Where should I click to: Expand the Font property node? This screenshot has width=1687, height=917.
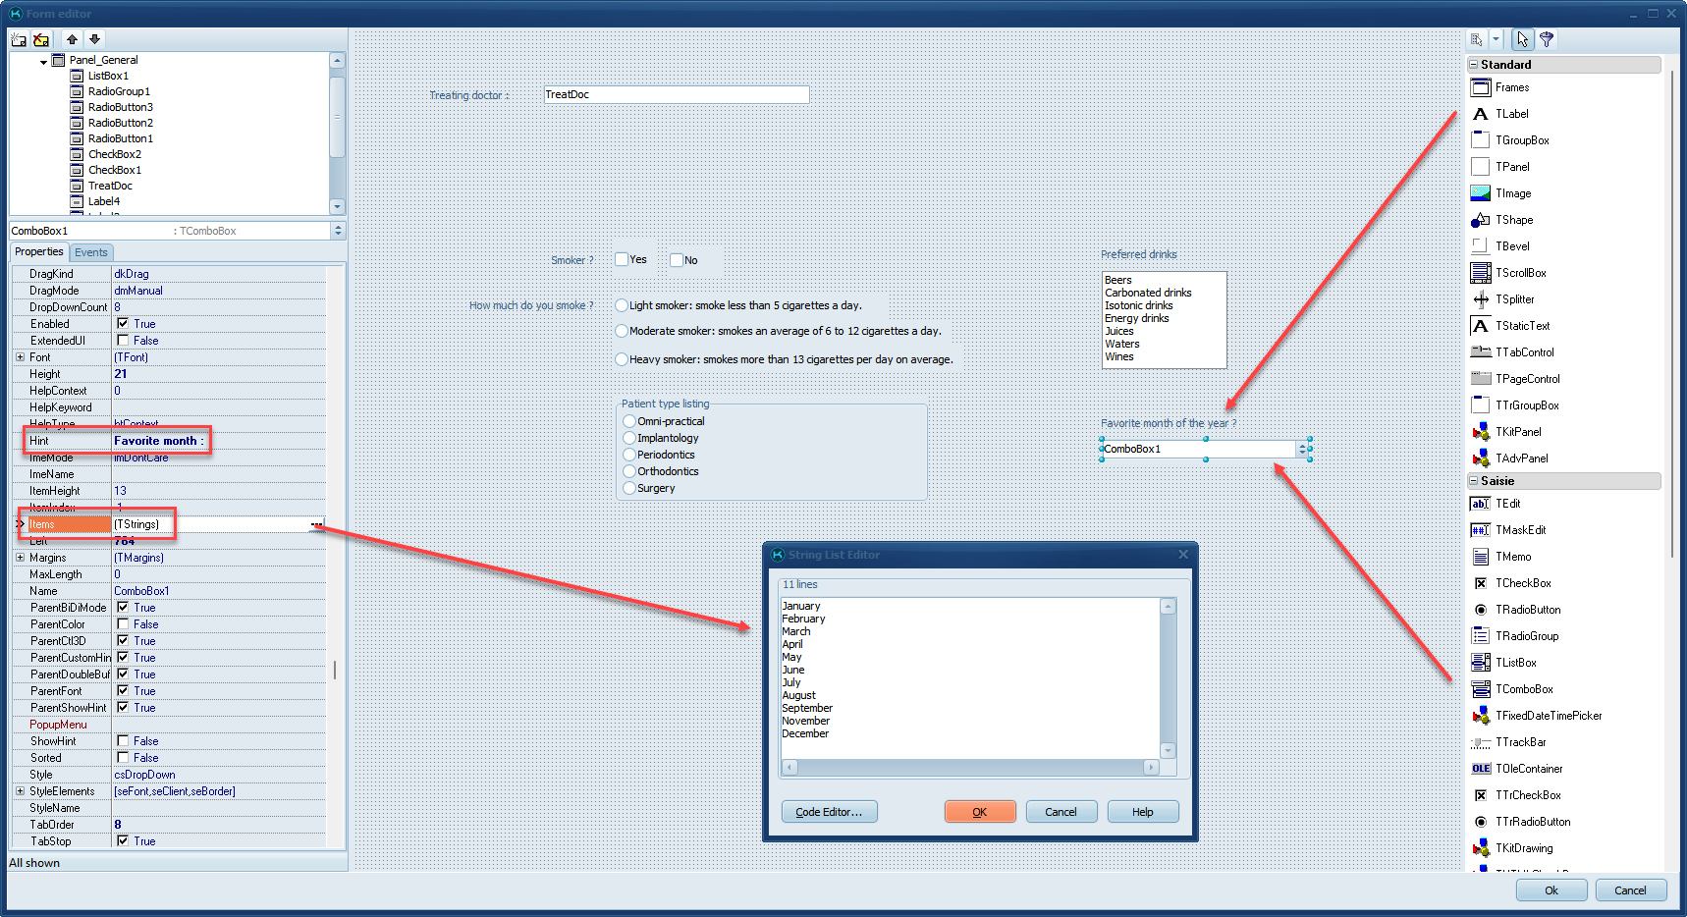(20, 357)
